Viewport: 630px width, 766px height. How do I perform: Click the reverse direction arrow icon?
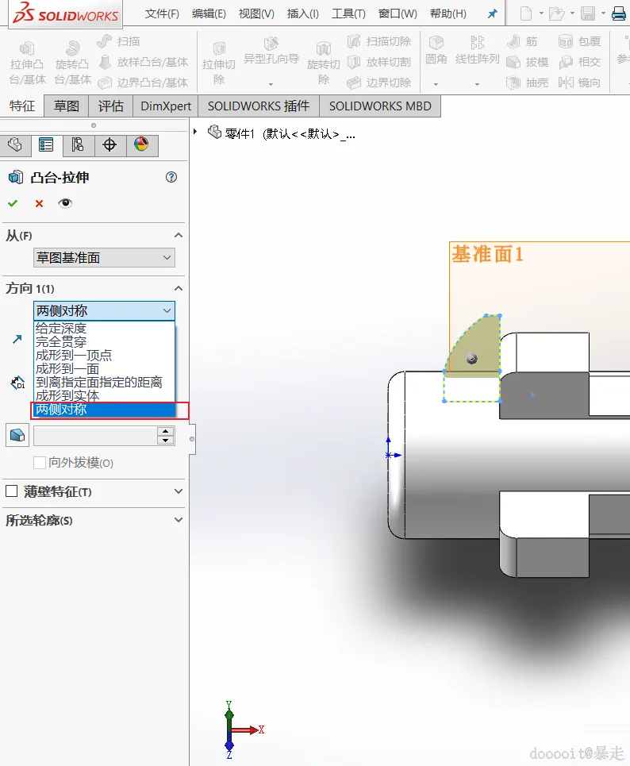[17, 339]
